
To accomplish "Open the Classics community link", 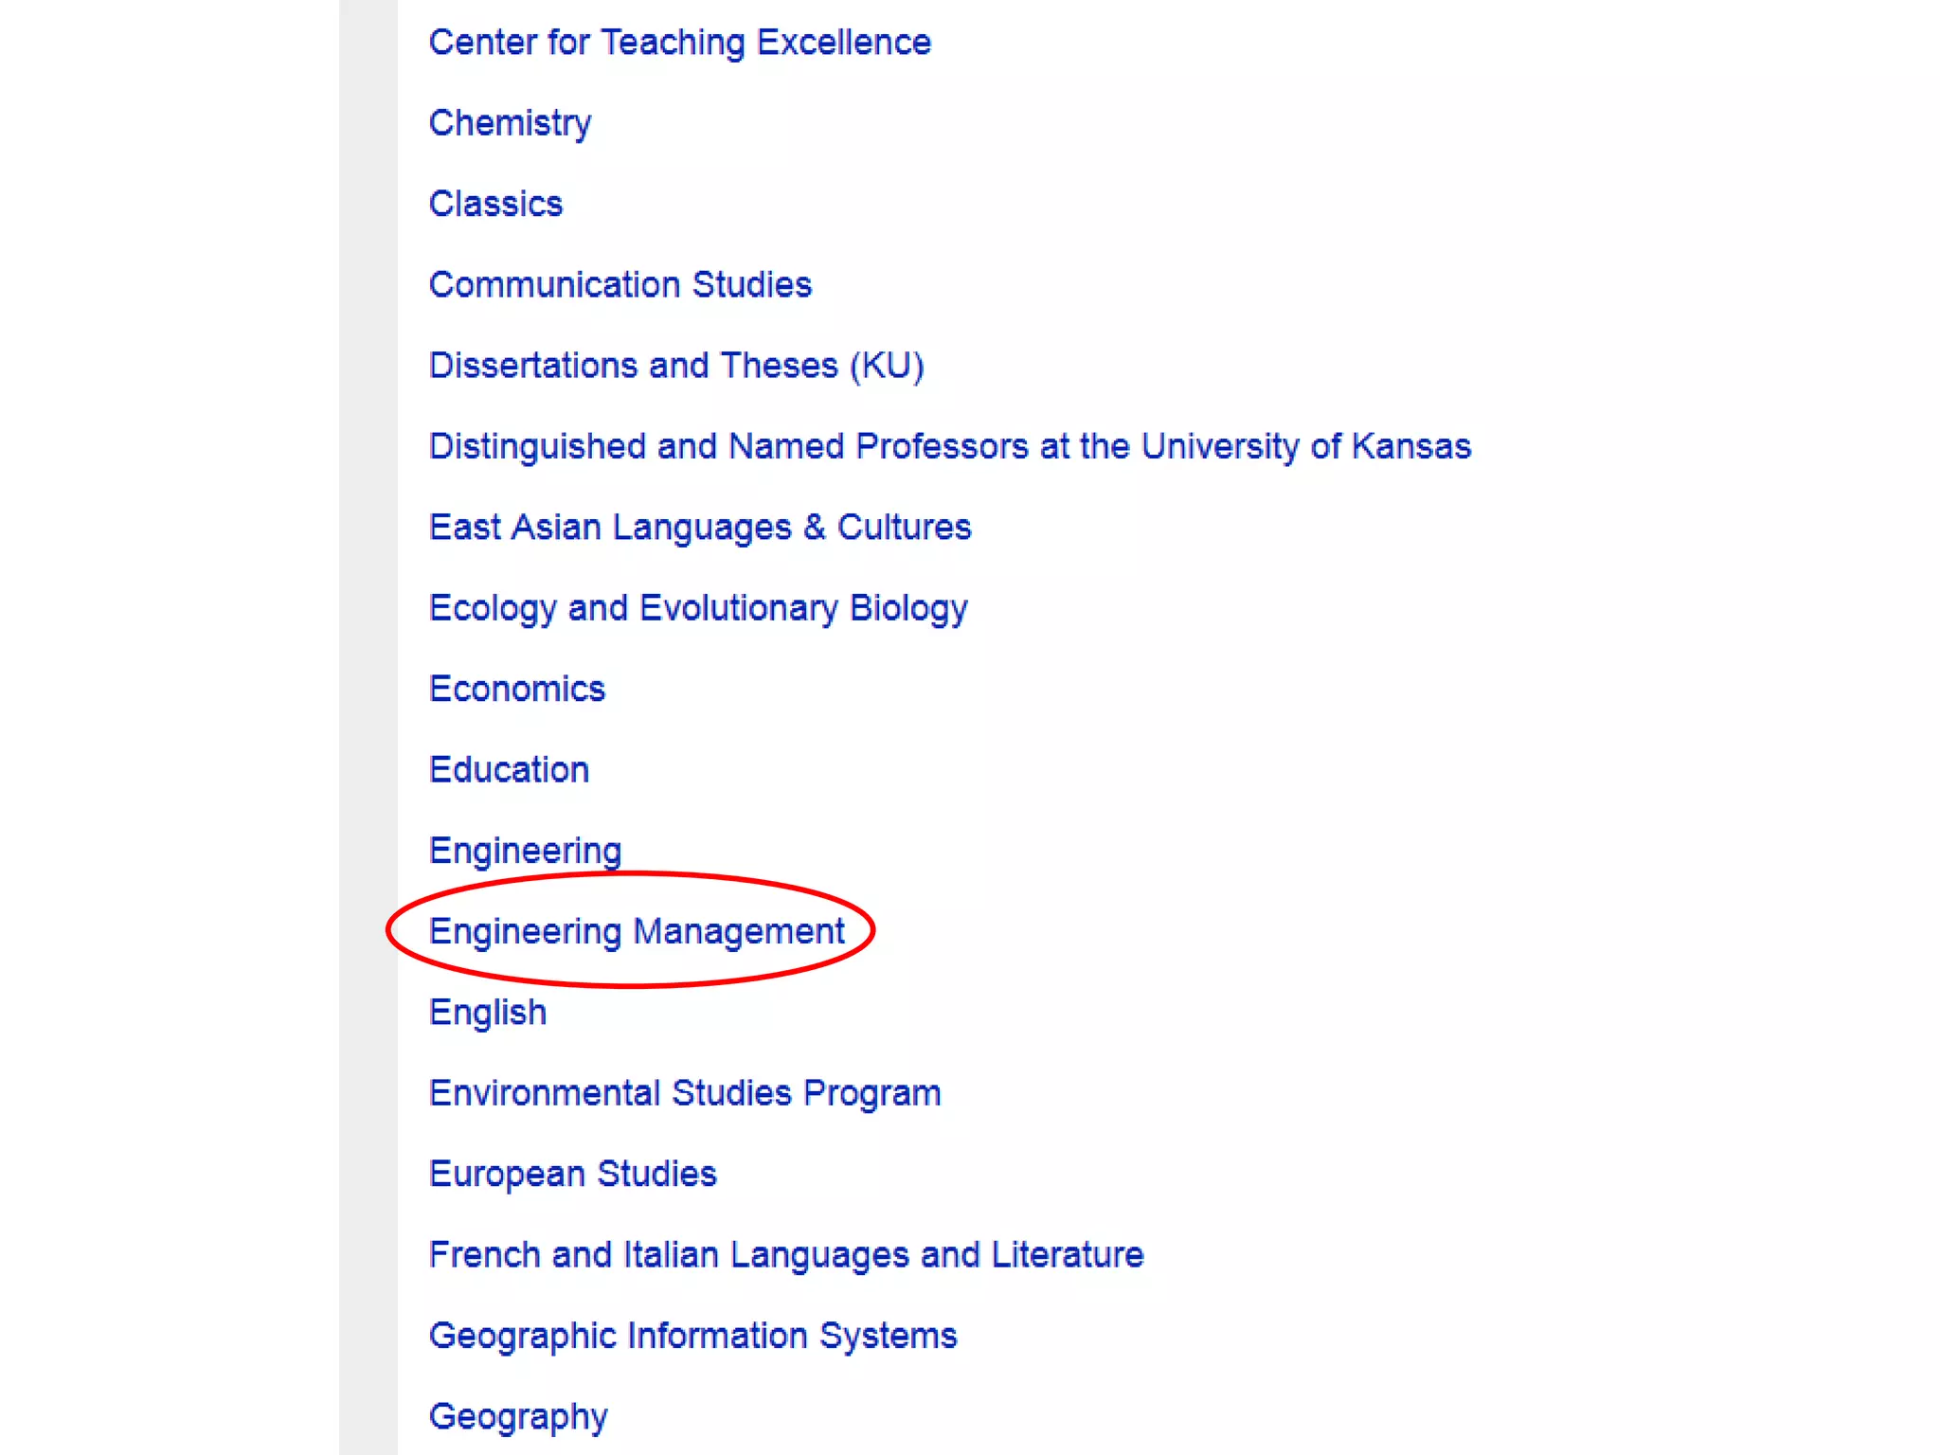I will click(x=495, y=204).
